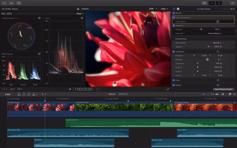Click the Vectorscope settings icon
This screenshot has height=148, width=237.
tap(39, 18)
